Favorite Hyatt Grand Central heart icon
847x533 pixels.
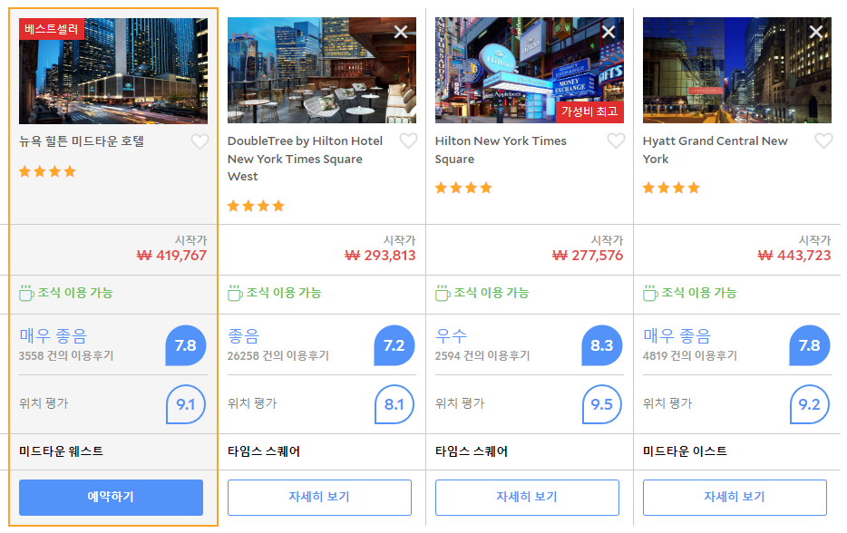pyautogui.click(x=823, y=141)
